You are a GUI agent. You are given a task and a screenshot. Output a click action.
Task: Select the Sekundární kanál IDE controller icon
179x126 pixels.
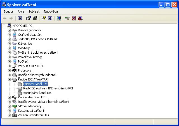click(x=20, y=93)
